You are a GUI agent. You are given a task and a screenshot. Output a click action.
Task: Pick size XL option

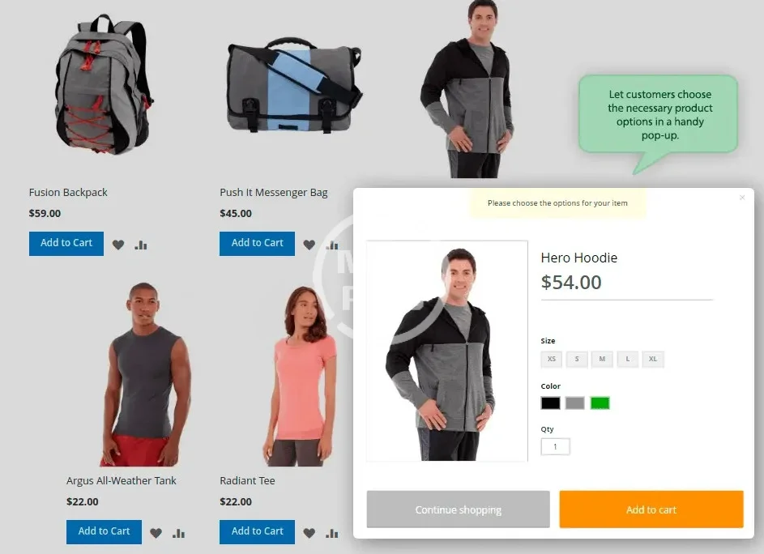(653, 359)
